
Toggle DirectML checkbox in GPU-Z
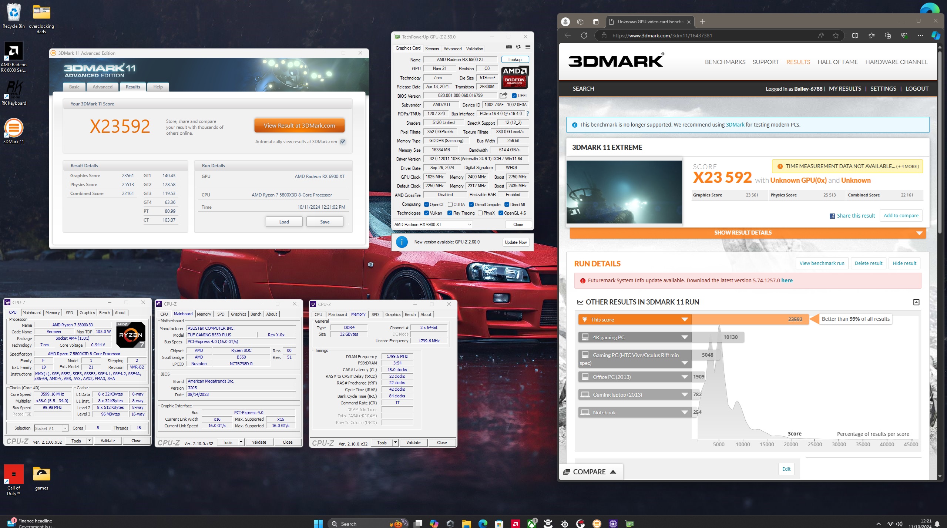(x=507, y=205)
